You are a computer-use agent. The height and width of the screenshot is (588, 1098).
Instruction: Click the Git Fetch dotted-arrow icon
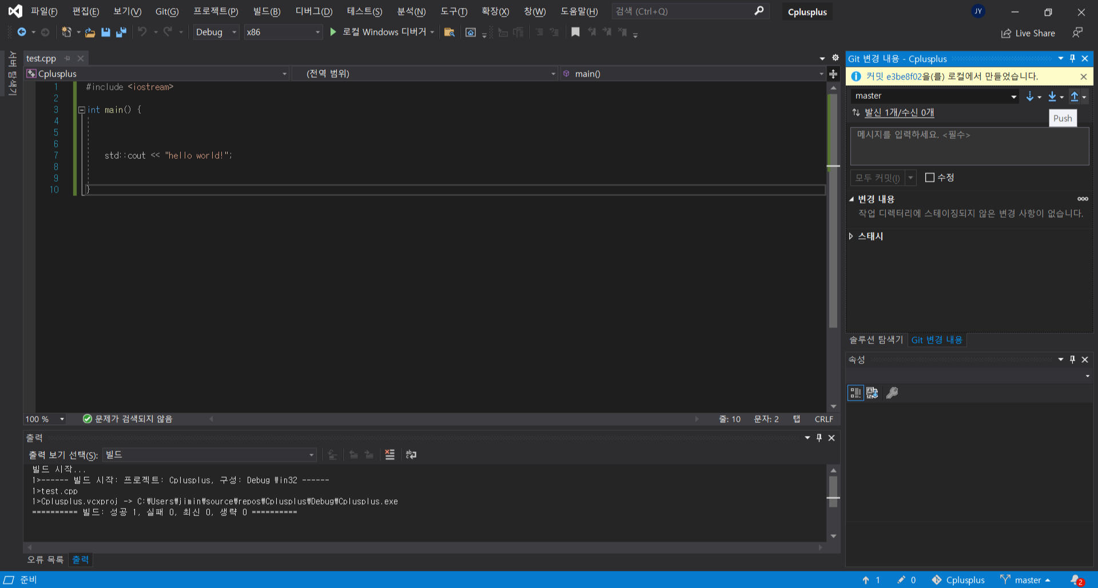tap(1030, 96)
